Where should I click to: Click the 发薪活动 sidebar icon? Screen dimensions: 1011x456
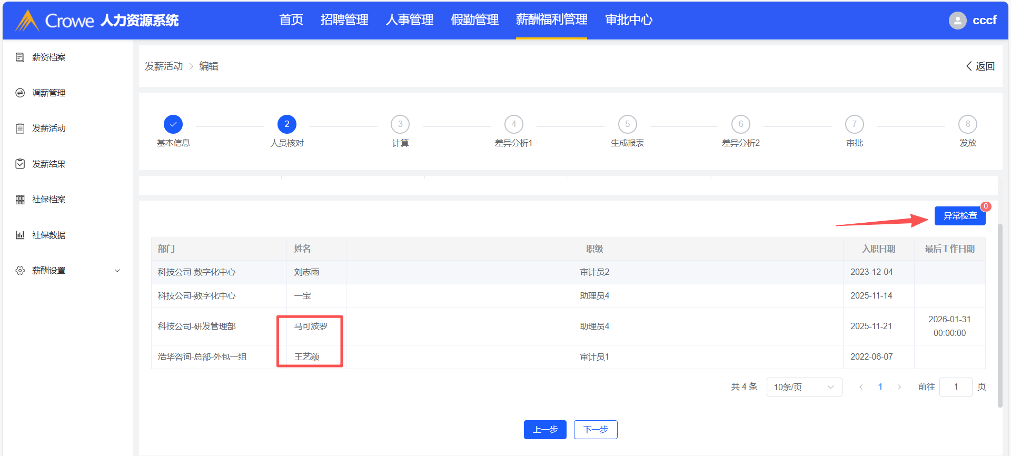pyautogui.click(x=20, y=128)
